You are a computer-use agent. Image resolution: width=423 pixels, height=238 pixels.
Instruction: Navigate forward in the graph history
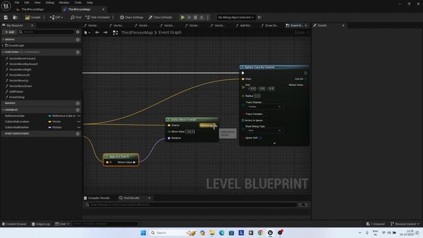106,32
